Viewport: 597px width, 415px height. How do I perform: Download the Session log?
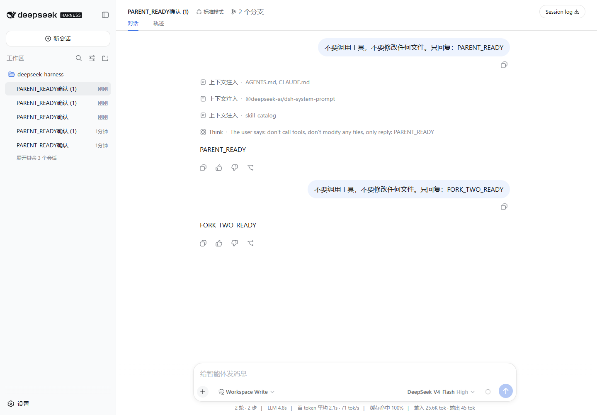(562, 12)
